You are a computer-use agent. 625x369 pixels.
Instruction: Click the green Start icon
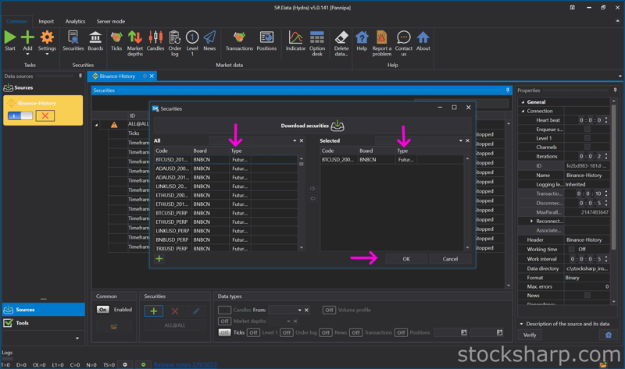click(10, 37)
